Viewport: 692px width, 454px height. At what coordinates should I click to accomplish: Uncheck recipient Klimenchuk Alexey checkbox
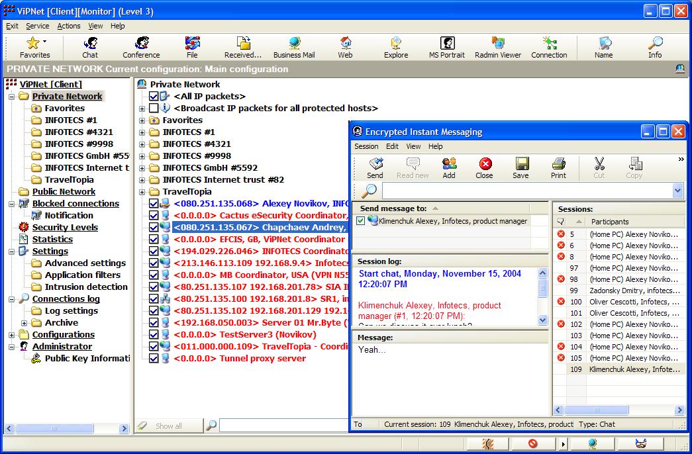(360, 220)
